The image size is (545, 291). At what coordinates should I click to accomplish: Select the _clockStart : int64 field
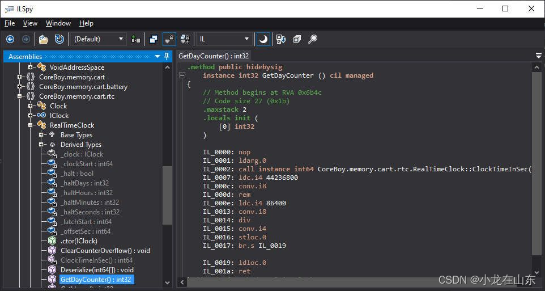click(87, 163)
